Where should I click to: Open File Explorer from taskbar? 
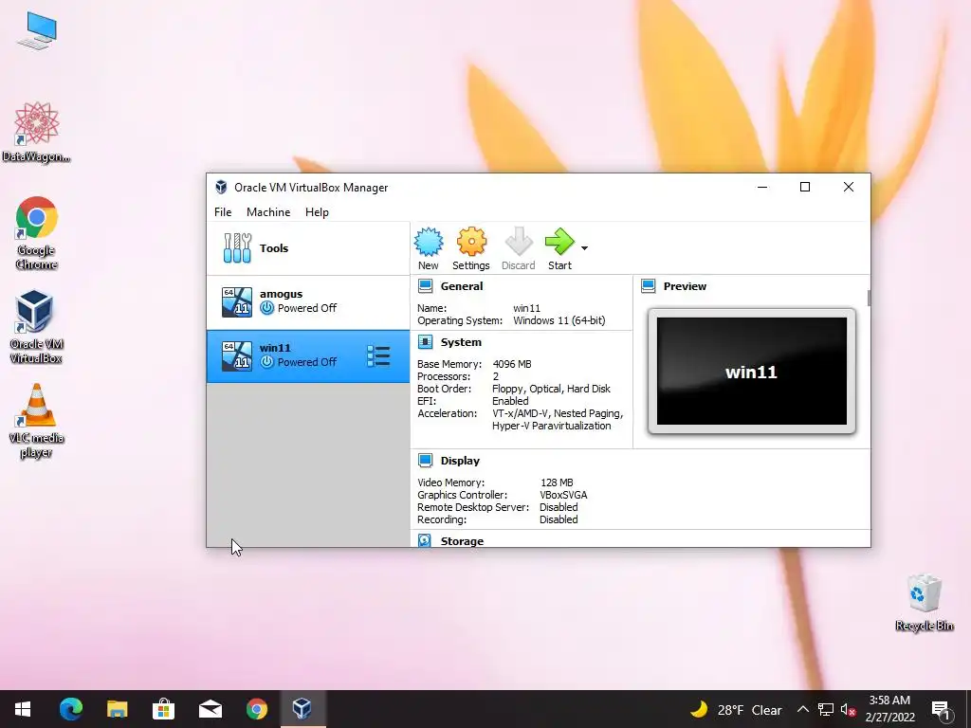[x=117, y=709]
